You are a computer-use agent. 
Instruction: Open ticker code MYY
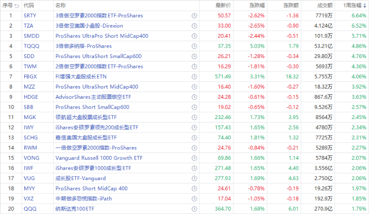[29, 188]
